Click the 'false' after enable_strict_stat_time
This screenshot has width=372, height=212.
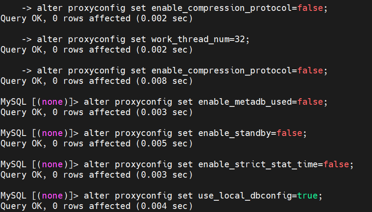[x=336, y=165]
